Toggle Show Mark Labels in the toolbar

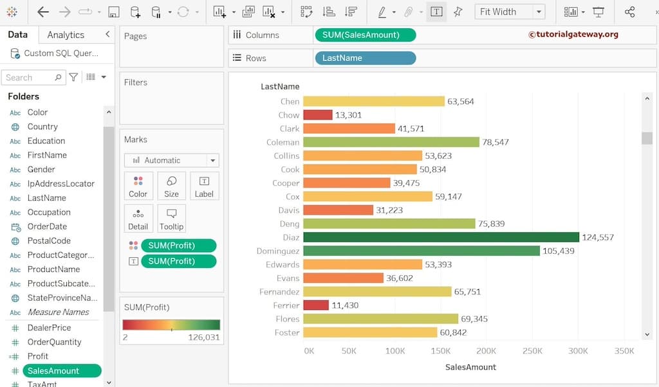(436, 11)
